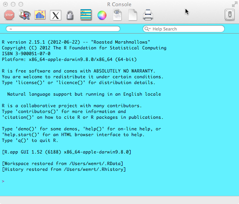
Task: Open a new Quartz graphics window
Action: [40, 15]
